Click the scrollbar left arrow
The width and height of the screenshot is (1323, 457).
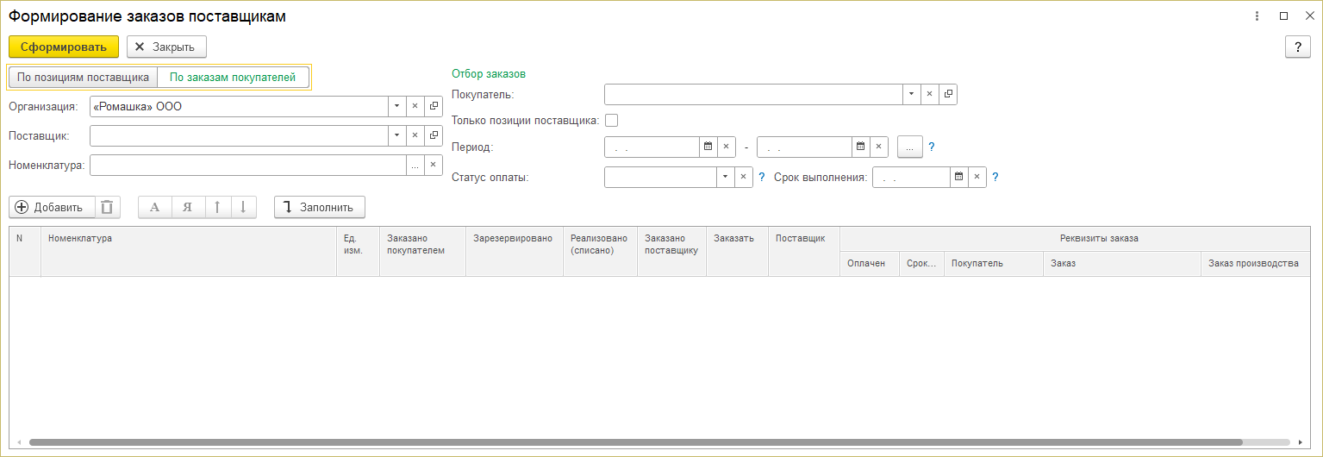pyautogui.click(x=19, y=442)
